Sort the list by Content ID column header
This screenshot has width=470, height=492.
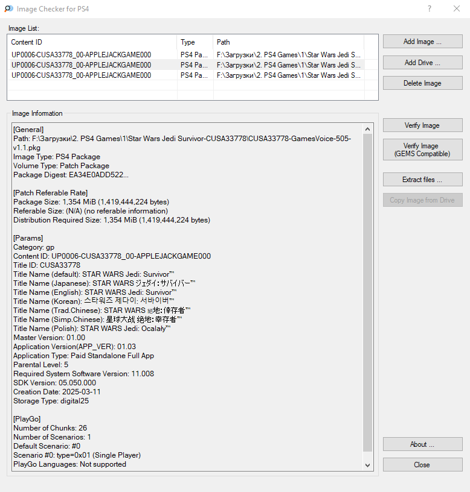pos(92,42)
